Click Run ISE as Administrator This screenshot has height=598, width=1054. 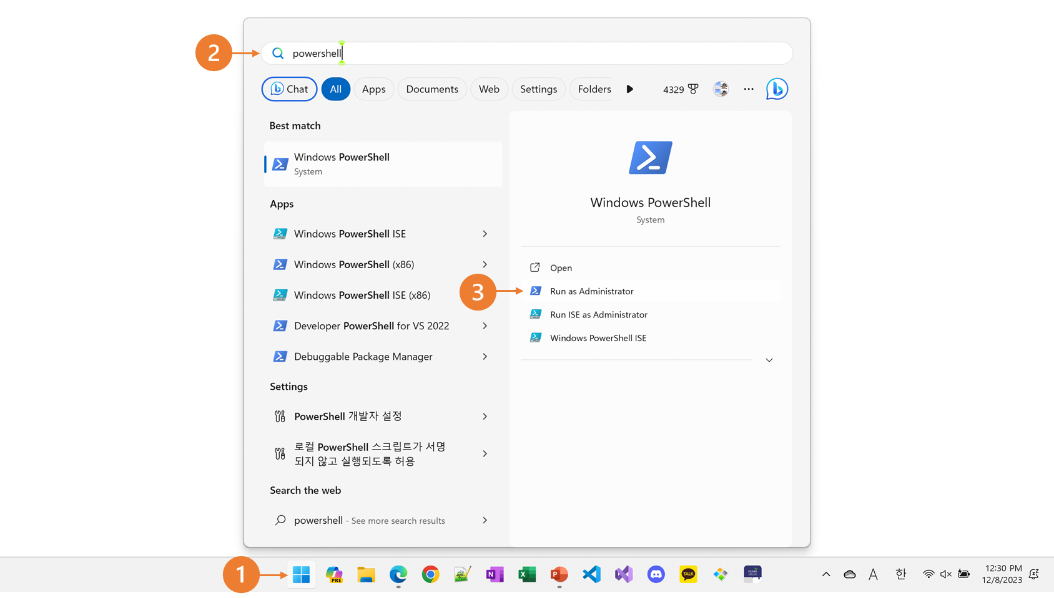click(x=650, y=314)
